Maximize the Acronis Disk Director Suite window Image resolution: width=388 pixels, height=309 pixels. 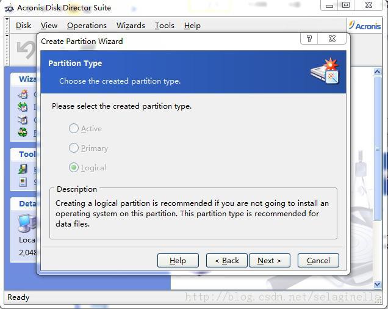click(346, 5)
